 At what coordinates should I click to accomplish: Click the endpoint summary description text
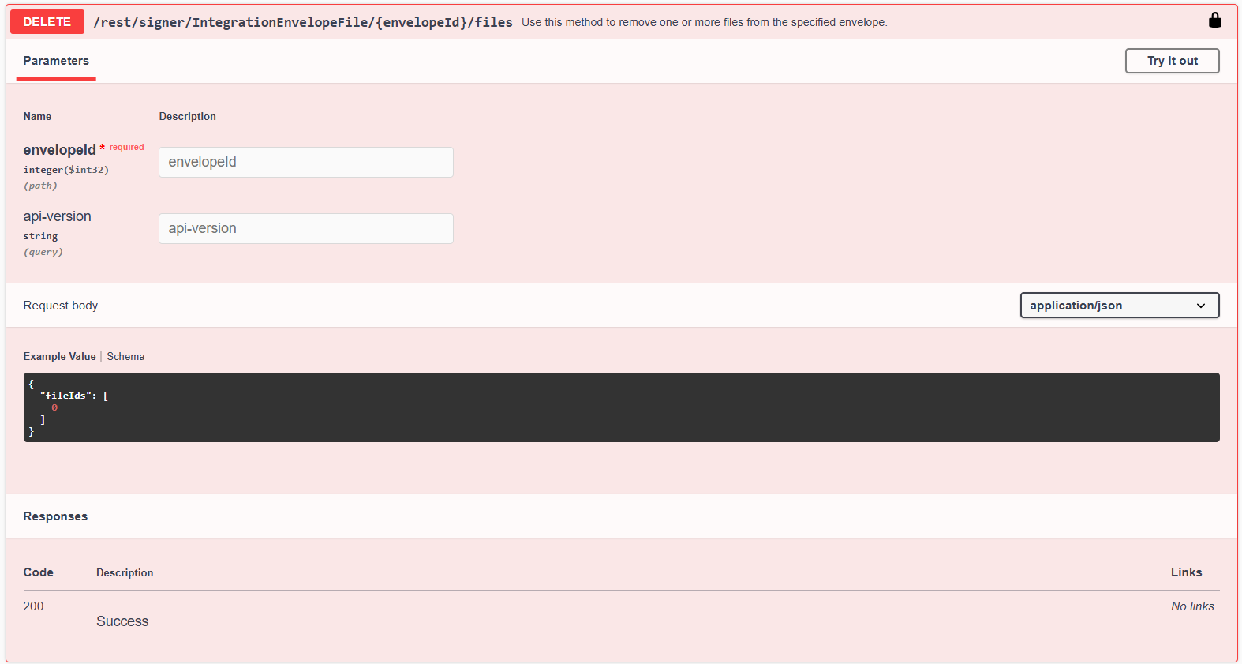704,22
